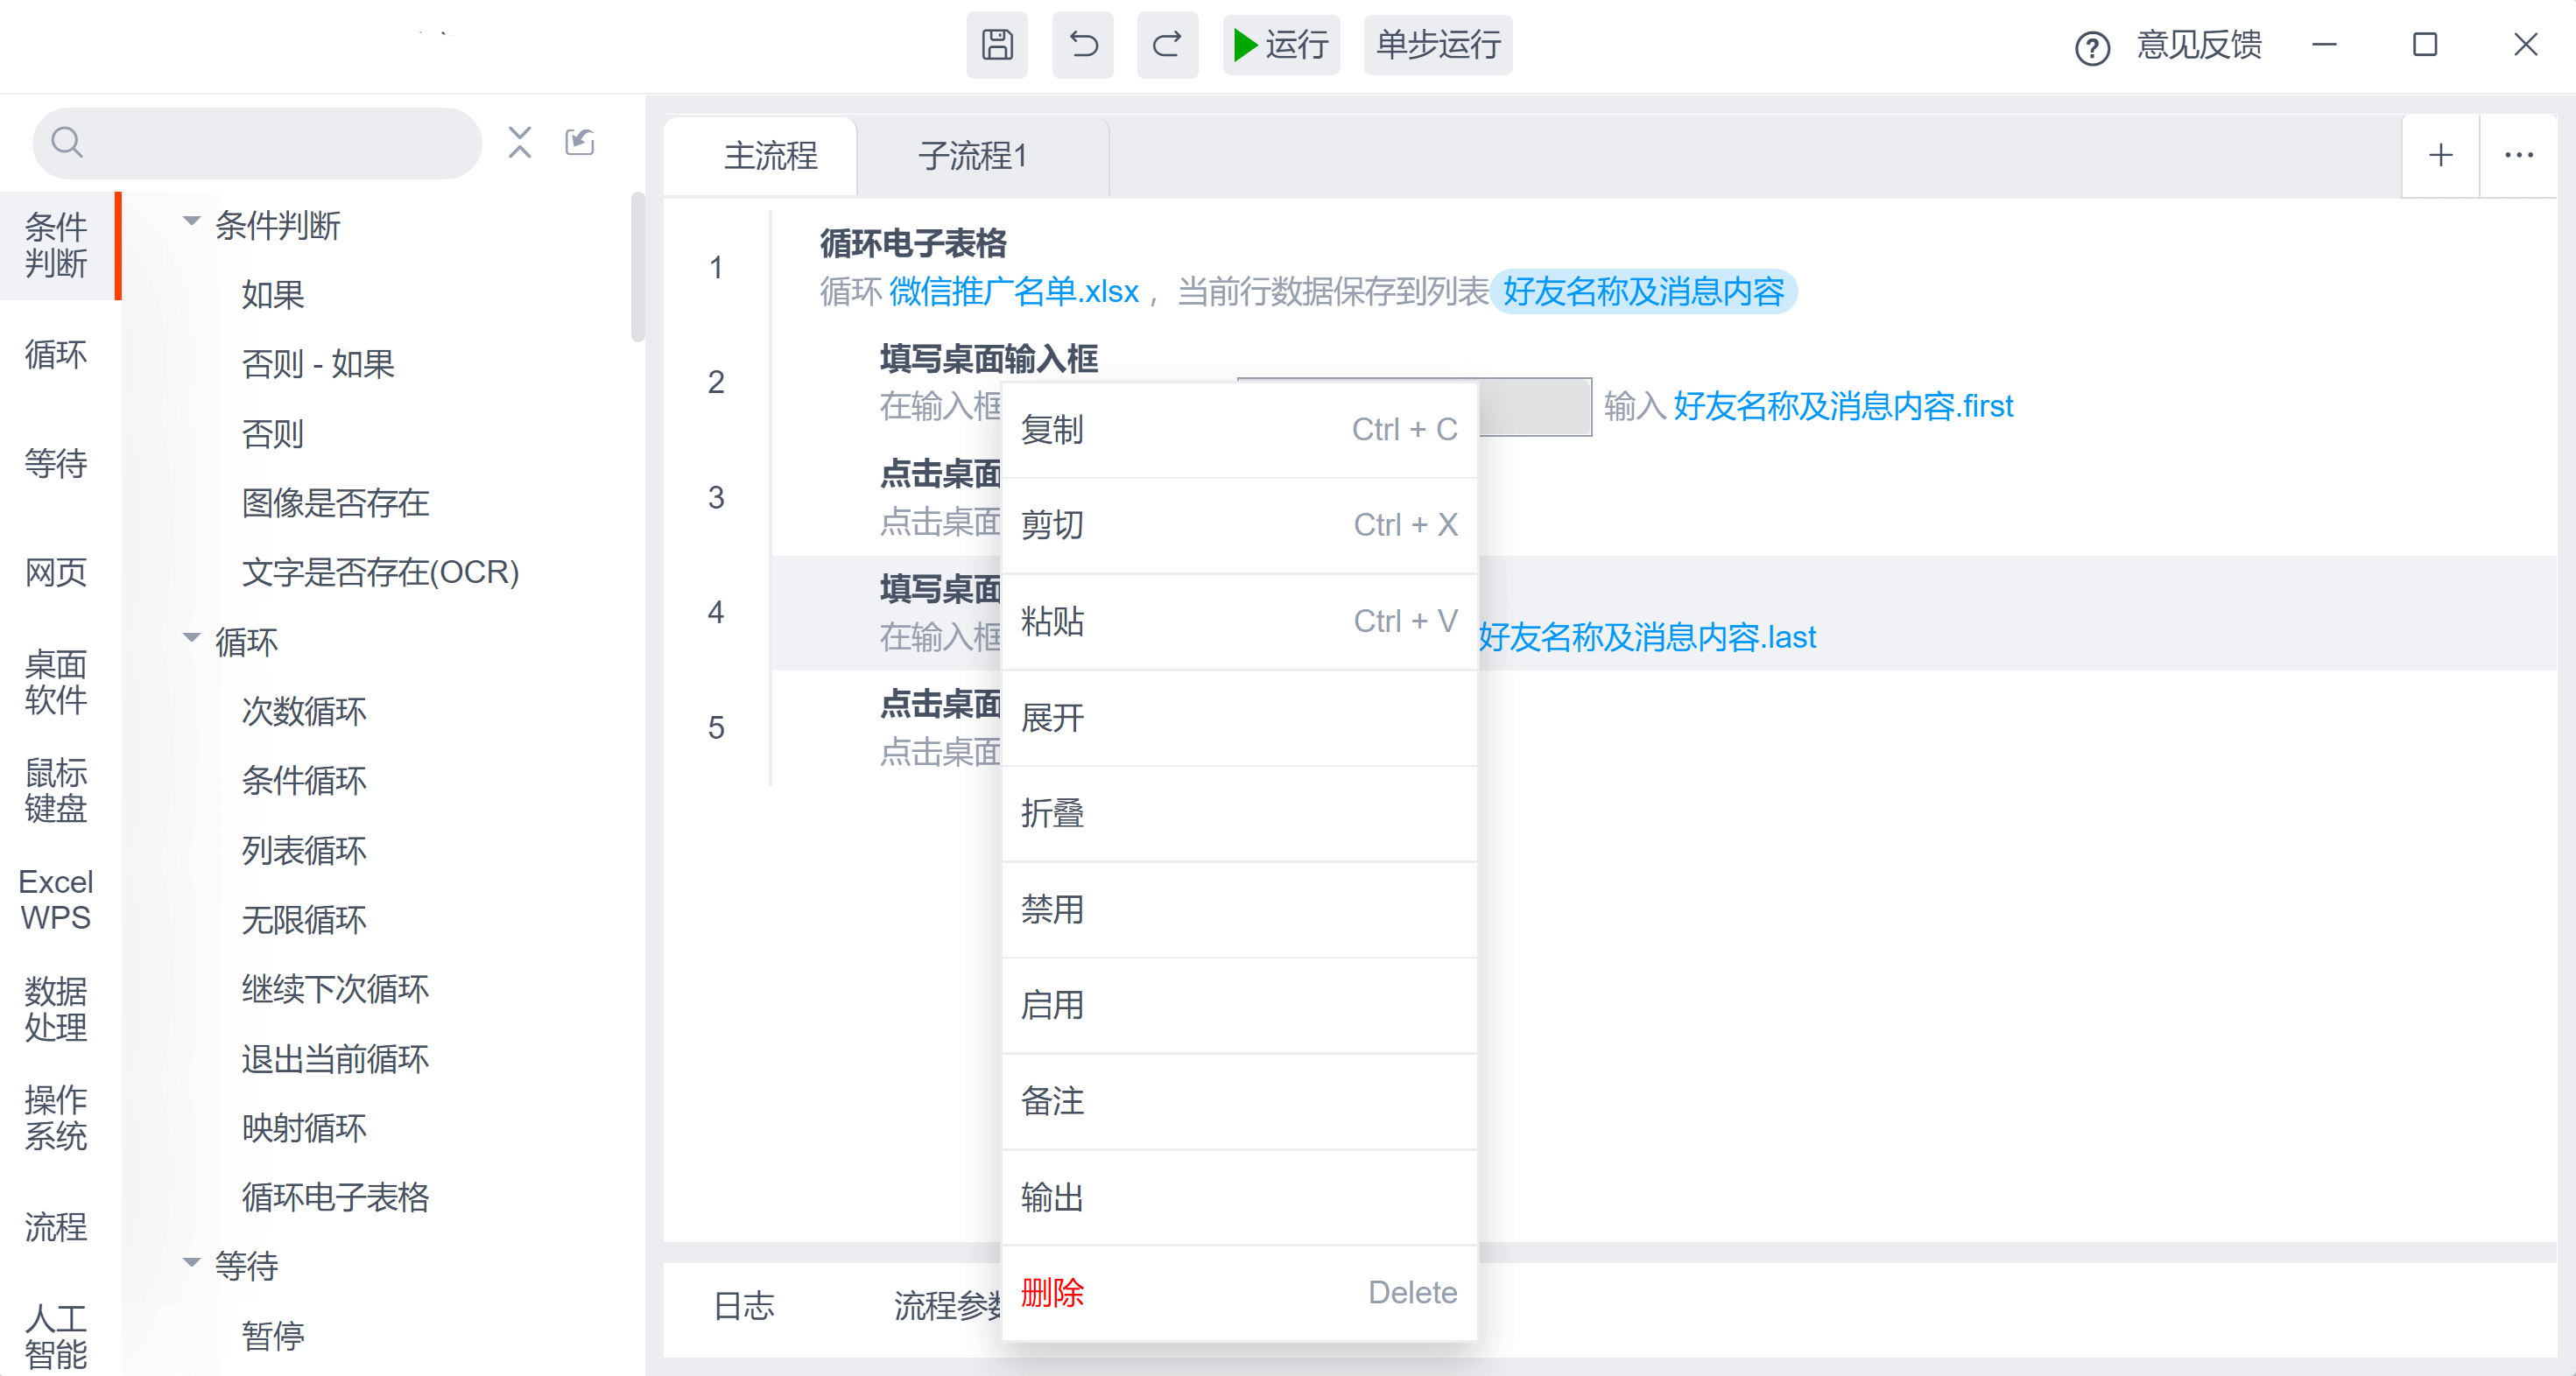Click the redo arrow icon

[1167, 45]
